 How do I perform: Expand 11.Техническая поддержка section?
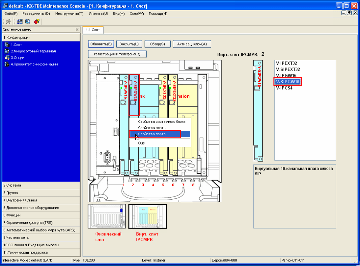(41, 253)
